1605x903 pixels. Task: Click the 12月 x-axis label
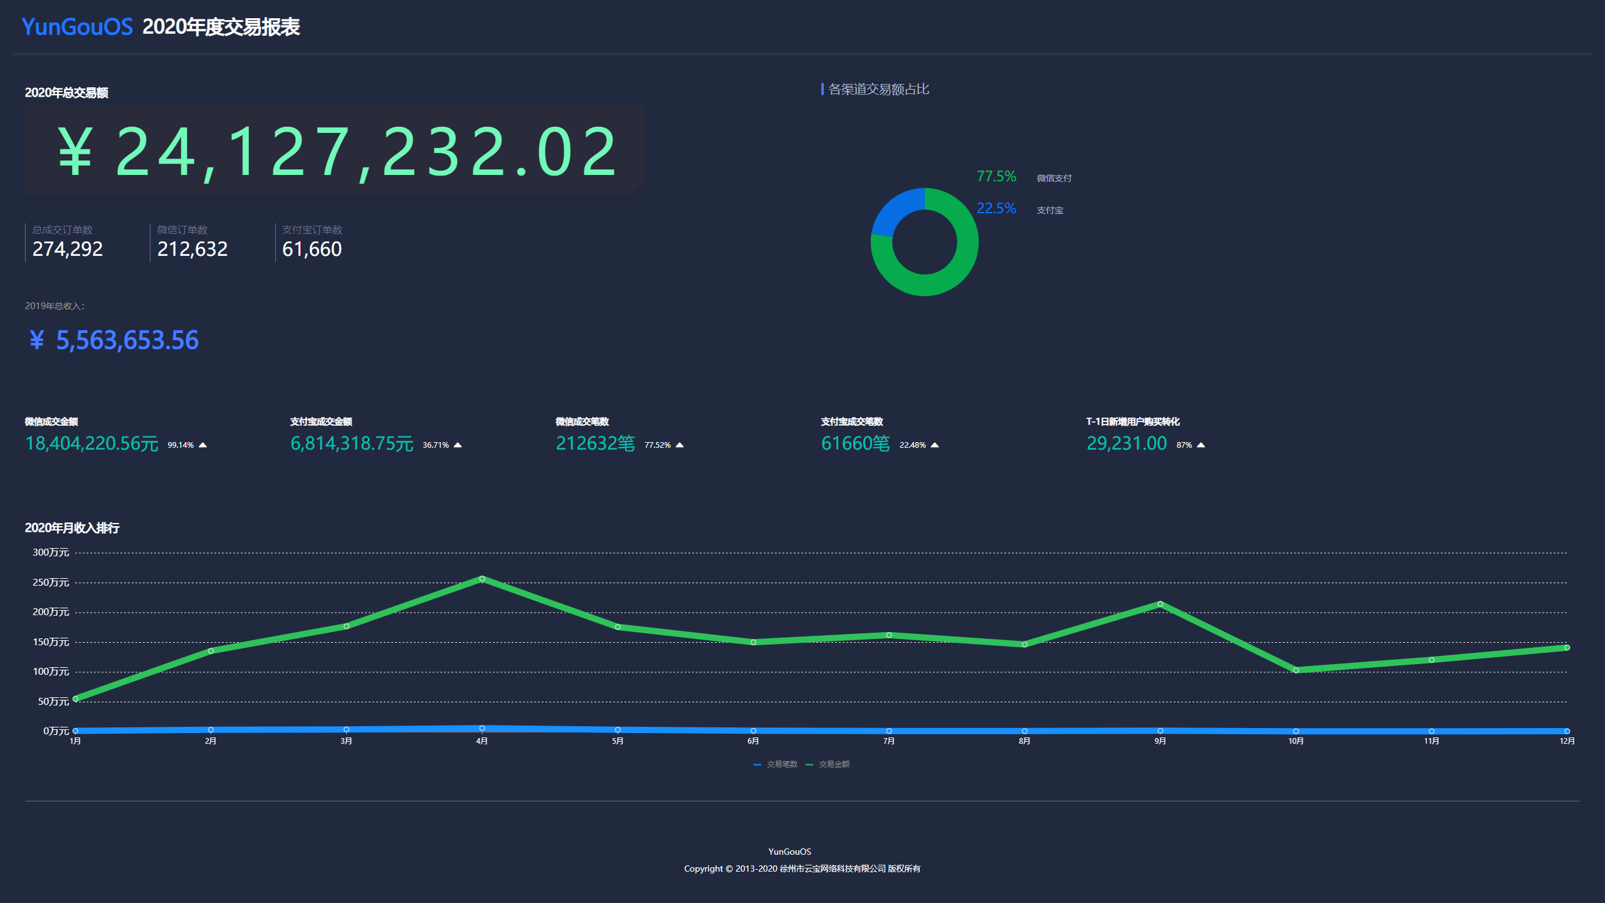point(1567,741)
